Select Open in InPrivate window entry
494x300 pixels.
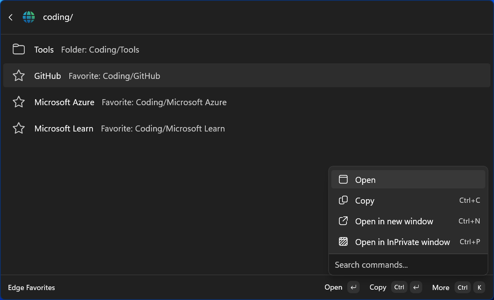point(408,242)
